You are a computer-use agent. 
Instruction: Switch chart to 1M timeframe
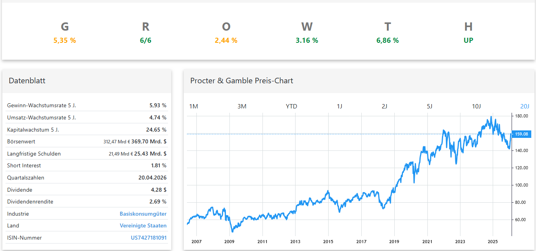(193, 106)
